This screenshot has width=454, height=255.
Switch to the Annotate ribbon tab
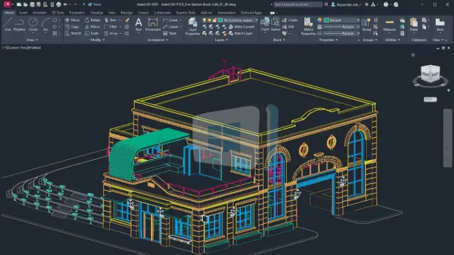pyautogui.click(x=40, y=13)
